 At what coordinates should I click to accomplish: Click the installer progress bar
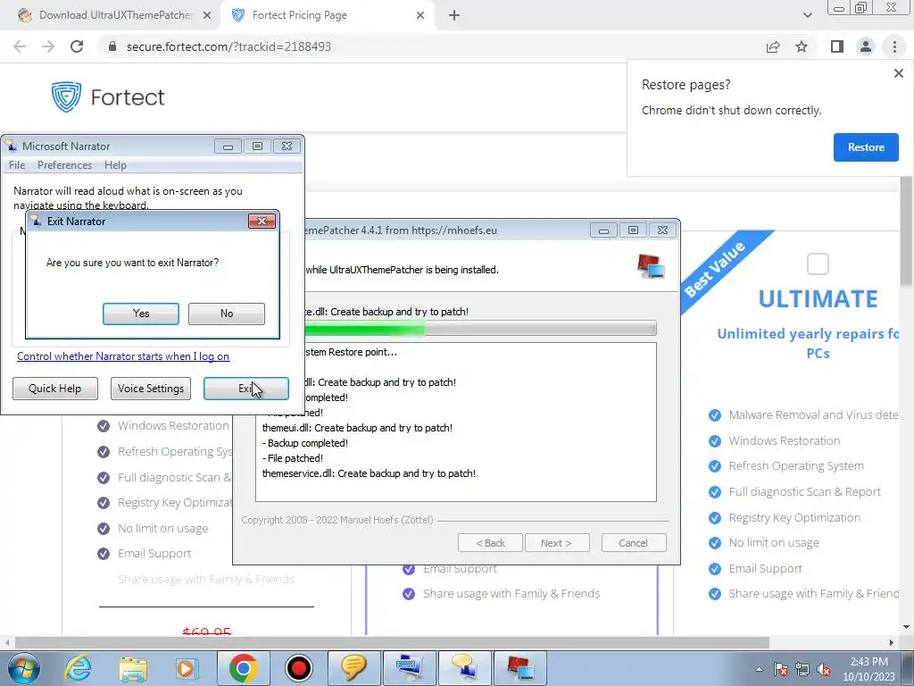480,329
